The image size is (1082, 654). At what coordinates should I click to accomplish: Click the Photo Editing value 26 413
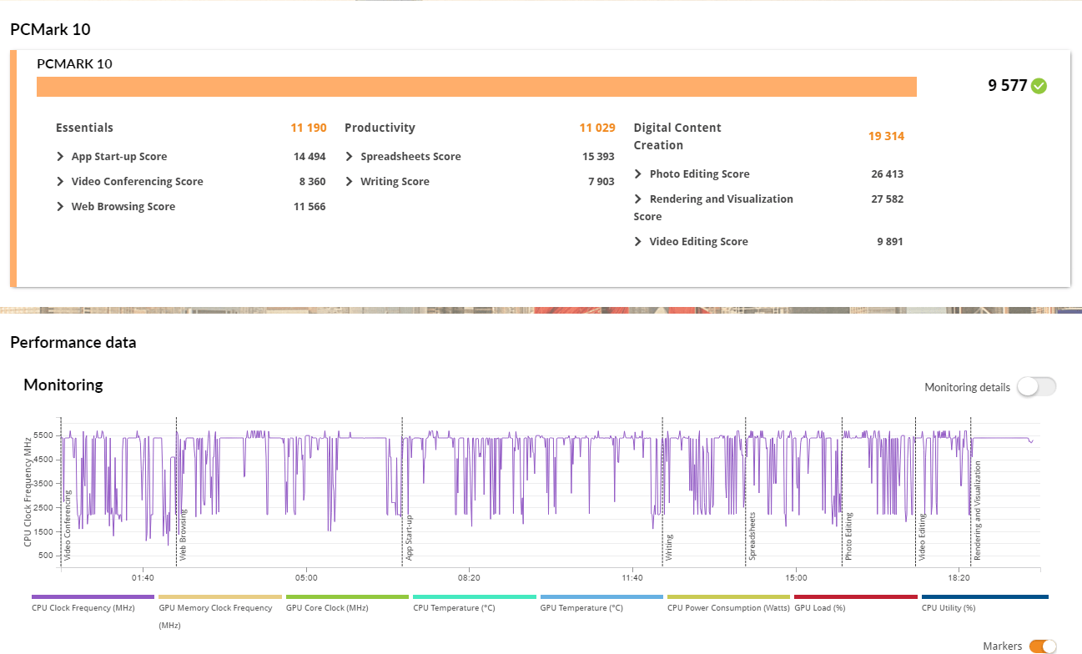[x=887, y=174]
